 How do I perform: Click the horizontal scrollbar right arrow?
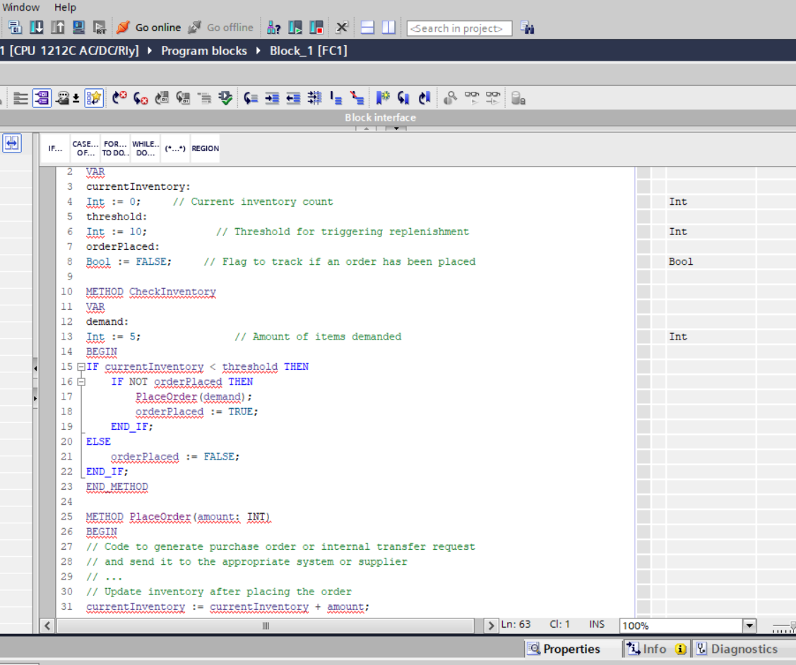490,626
